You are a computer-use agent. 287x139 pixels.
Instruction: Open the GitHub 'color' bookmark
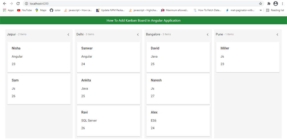(55, 10)
